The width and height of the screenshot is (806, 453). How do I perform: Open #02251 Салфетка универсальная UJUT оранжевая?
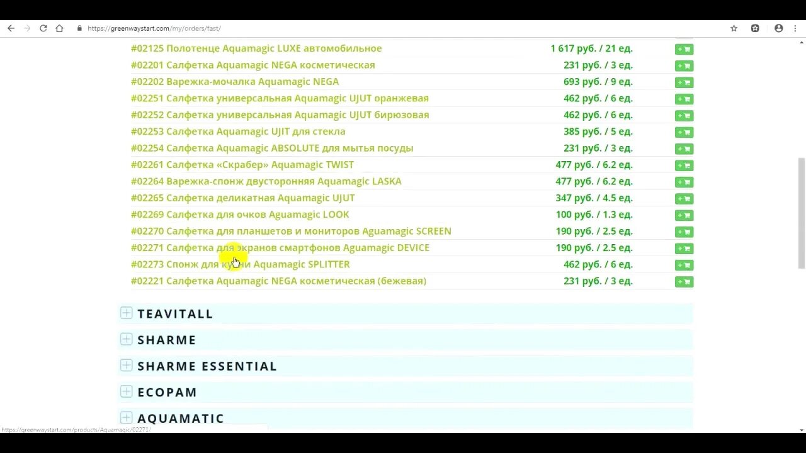point(280,98)
